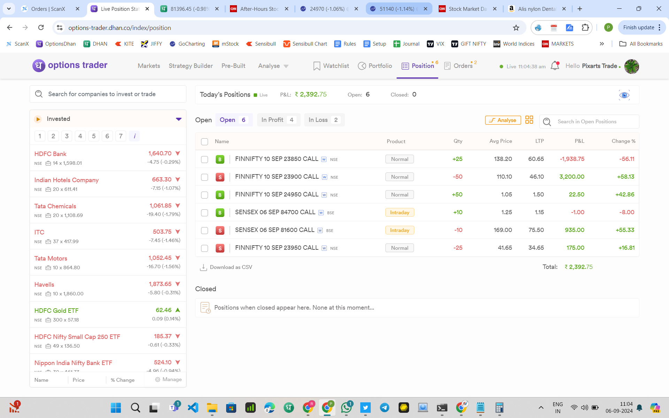This screenshot has width=669, height=418.
Task: Filter positions by In Loss tab
Action: click(324, 120)
